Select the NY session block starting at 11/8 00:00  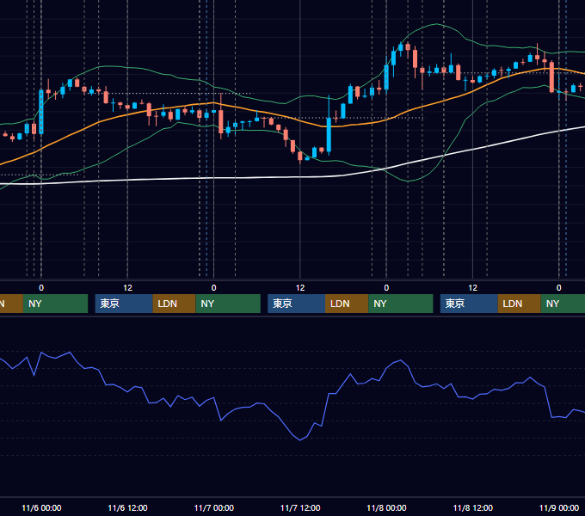coord(401,304)
